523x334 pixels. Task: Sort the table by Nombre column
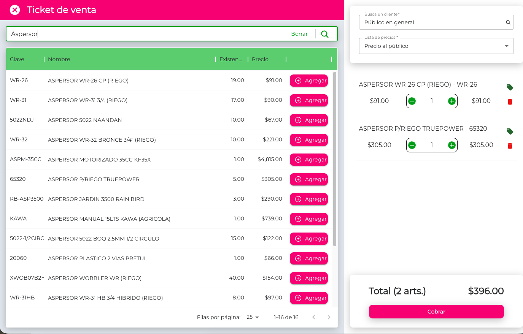(x=59, y=59)
